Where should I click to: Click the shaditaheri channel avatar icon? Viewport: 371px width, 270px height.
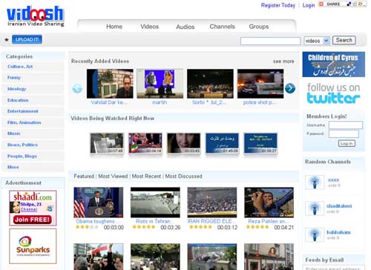pos(315,208)
